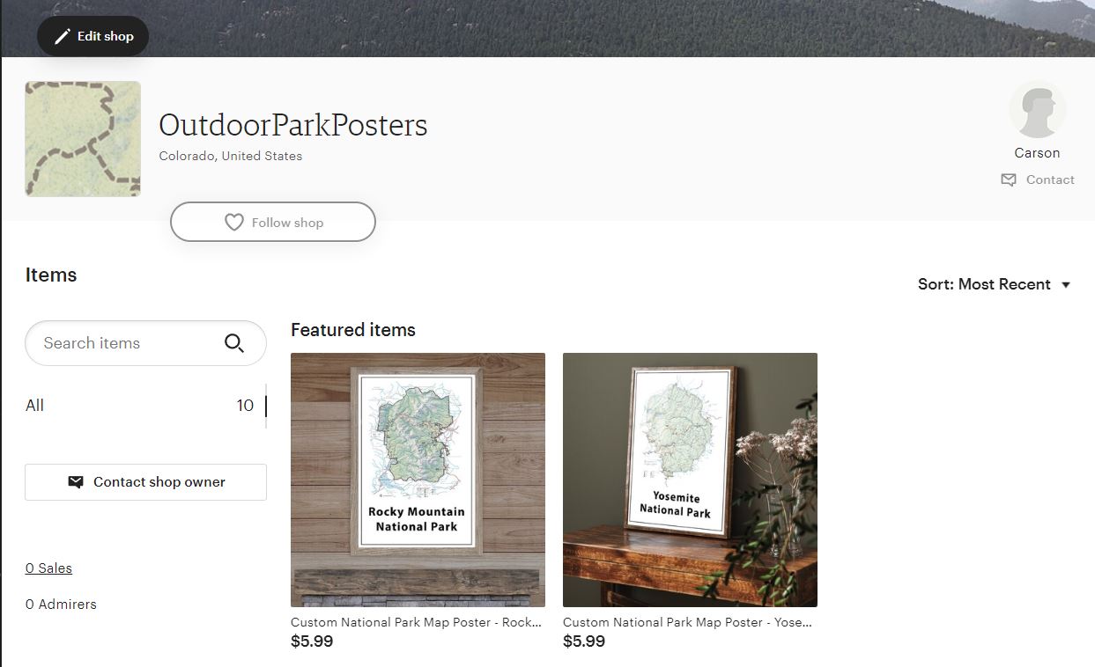Screen dimensions: 1095x667
Task: Open the Rocky Mountain National Park poster thumbnail
Action: (x=418, y=480)
